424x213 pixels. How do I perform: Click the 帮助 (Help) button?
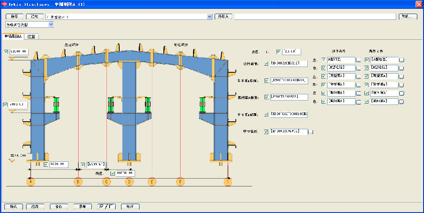408,17
